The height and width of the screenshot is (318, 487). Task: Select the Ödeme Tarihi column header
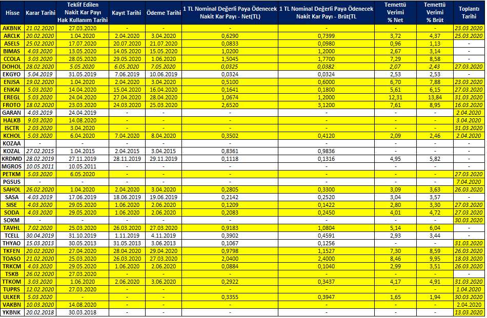click(164, 13)
